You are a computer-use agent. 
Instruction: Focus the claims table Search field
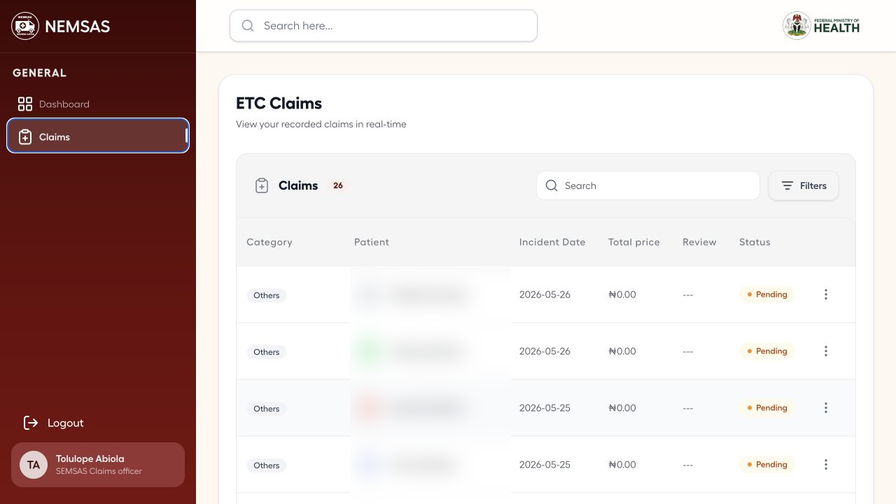[648, 185]
